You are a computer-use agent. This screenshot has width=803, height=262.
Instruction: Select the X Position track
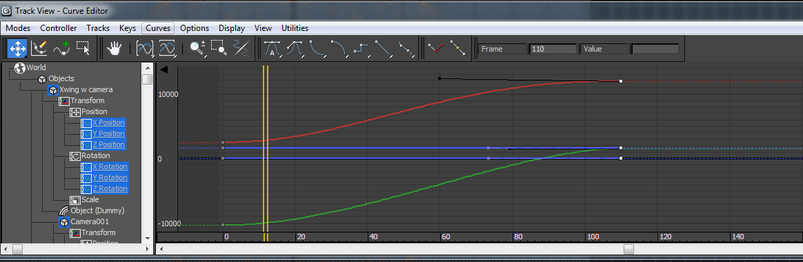[108, 122]
